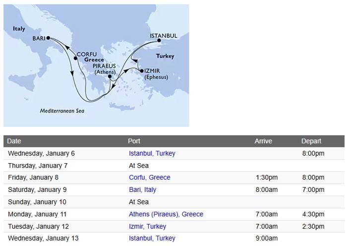Open the Athens (Piraeus), Greece link

(x=166, y=214)
